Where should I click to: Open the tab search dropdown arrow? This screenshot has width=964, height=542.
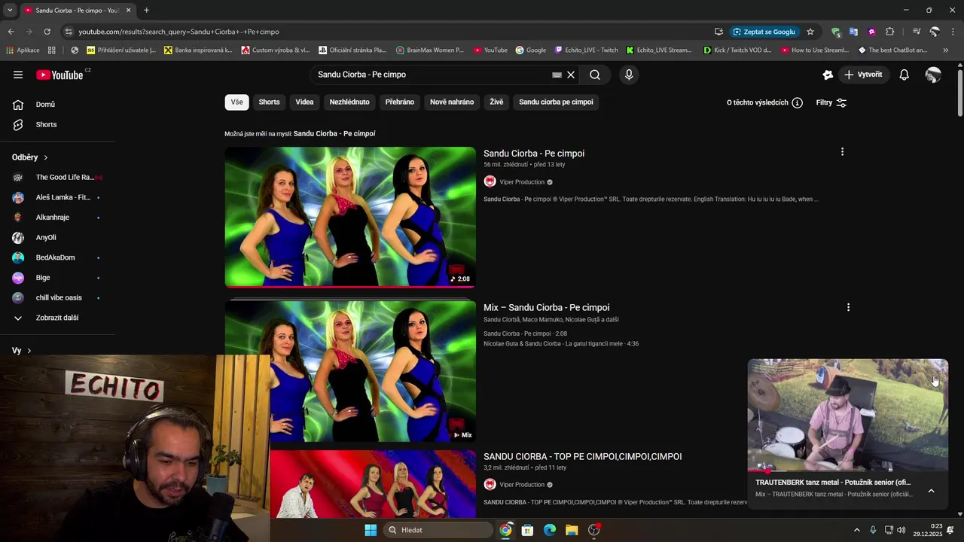10,11
